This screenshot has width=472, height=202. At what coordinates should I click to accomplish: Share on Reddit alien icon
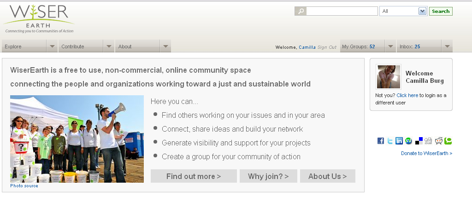coord(439,141)
